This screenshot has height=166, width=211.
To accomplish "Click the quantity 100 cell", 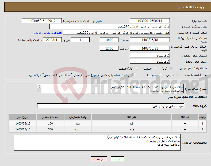I will [x=50, y=123].
